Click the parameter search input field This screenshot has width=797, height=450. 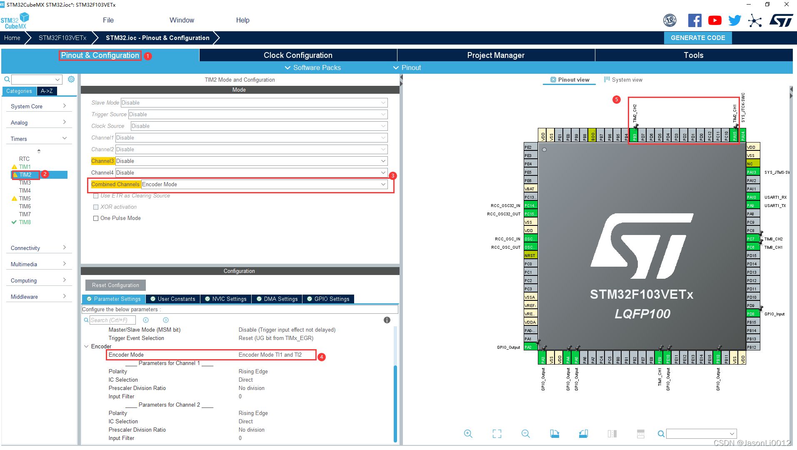pyautogui.click(x=112, y=320)
